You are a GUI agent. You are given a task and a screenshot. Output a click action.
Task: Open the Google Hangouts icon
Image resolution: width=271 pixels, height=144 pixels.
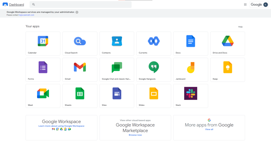(x=154, y=67)
